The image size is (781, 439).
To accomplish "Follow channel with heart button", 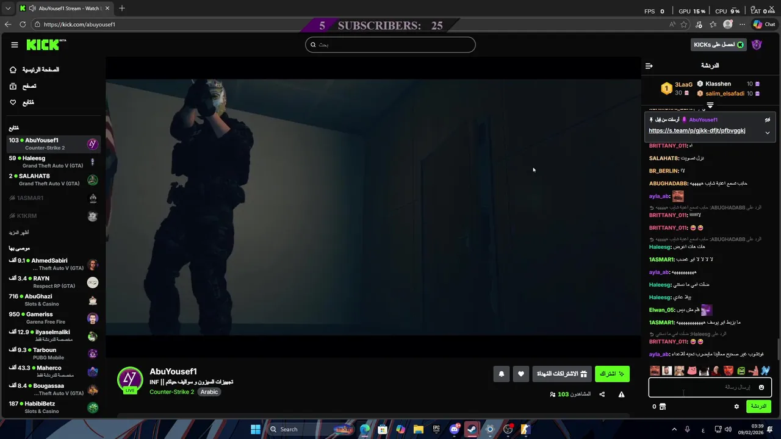I will [520, 374].
